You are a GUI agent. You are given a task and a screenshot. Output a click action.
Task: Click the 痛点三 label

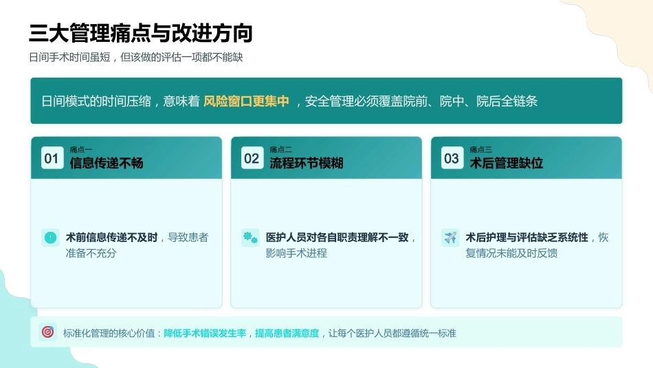[x=480, y=149]
